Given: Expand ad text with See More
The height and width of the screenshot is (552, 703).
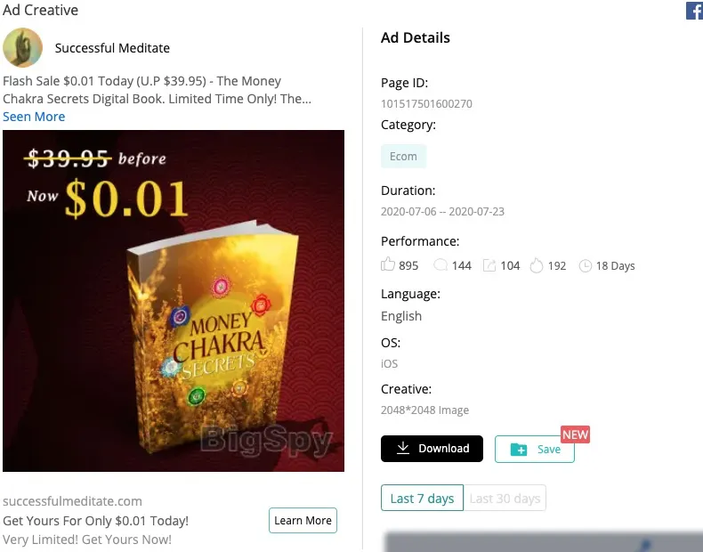Looking at the screenshot, I should [34, 117].
